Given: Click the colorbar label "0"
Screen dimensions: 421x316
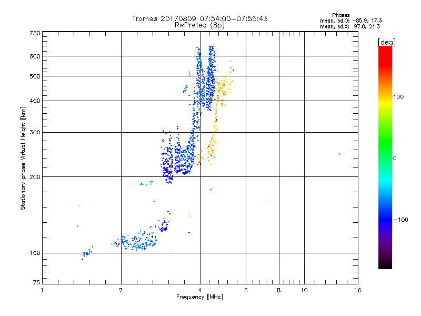Looking at the screenshot, I should tap(395, 159).
